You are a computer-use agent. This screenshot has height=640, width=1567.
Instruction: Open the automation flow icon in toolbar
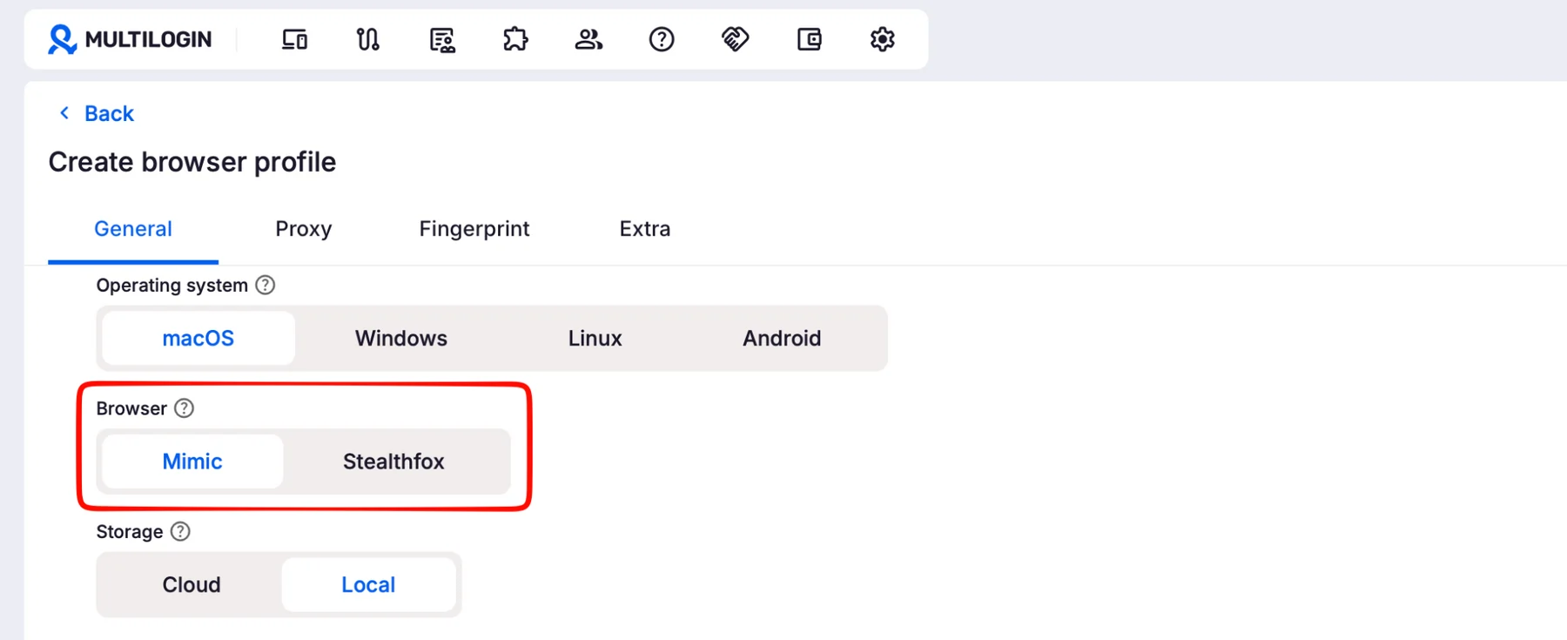click(367, 39)
